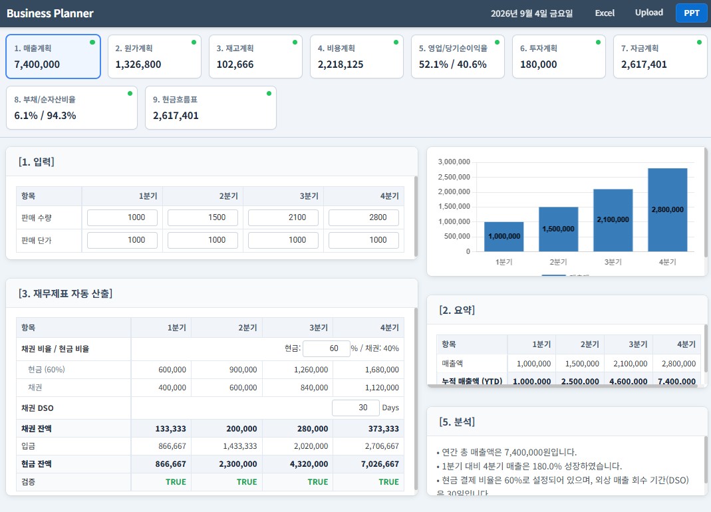
Task: Click the 2분기 판매 단가 input
Action: [x=203, y=240]
